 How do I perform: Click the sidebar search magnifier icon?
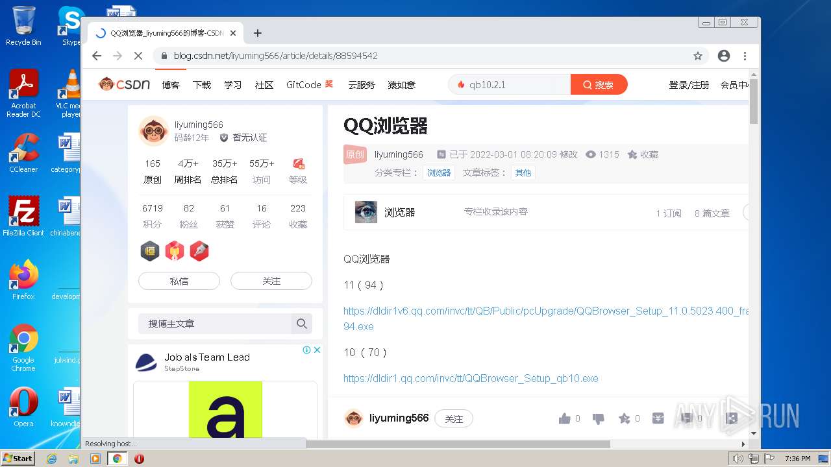pos(301,324)
